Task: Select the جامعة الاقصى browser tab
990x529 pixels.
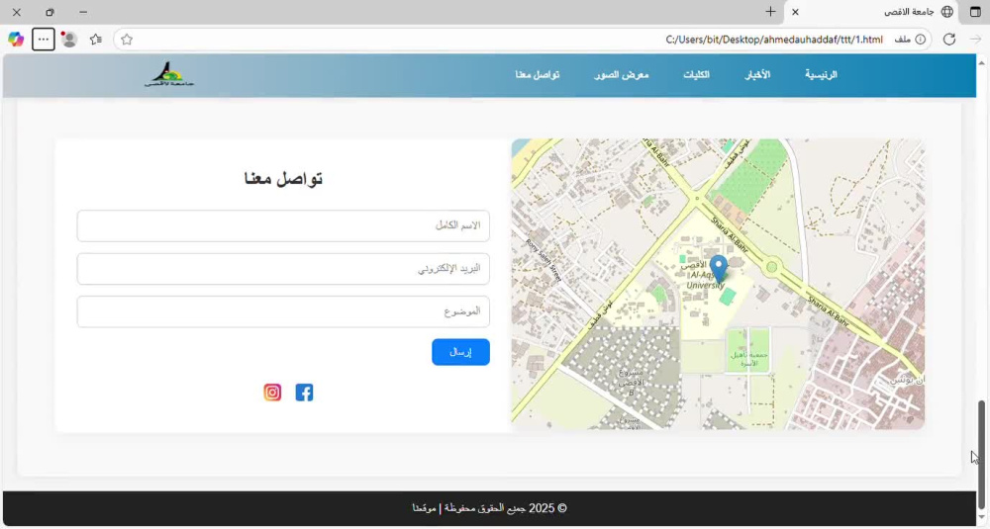Action: click(872, 12)
